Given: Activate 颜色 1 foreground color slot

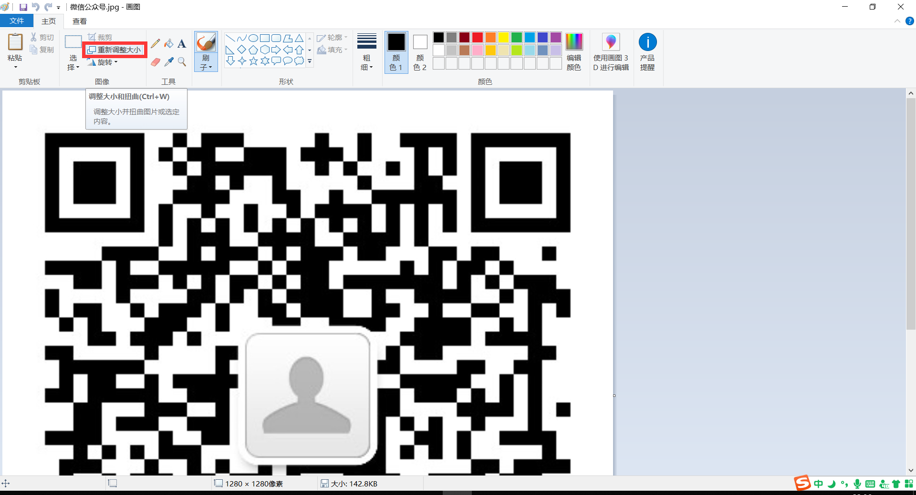Looking at the screenshot, I should (396, 52).
